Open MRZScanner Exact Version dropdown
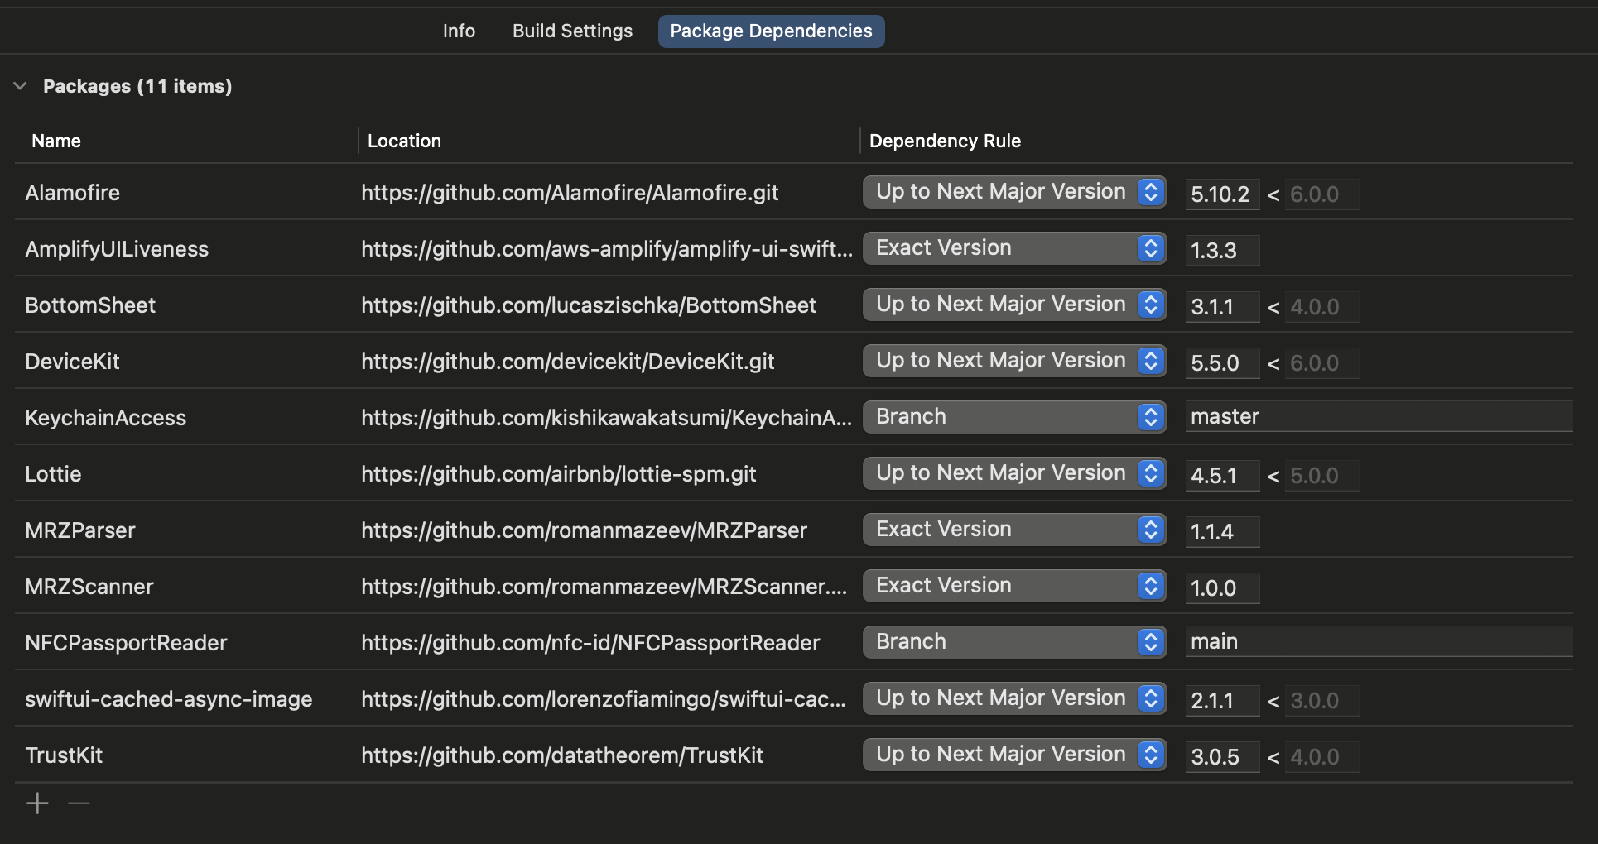The height and width of the screenshot is (844, 1598). pyautogui.click(x=1014, y=586)
